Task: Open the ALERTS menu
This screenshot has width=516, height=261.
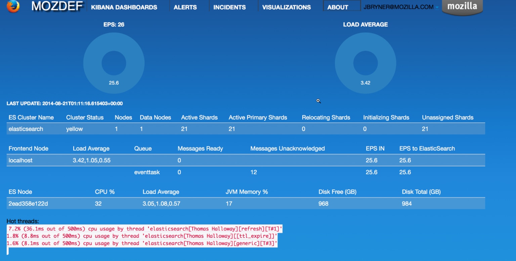Action: point(185,7)
